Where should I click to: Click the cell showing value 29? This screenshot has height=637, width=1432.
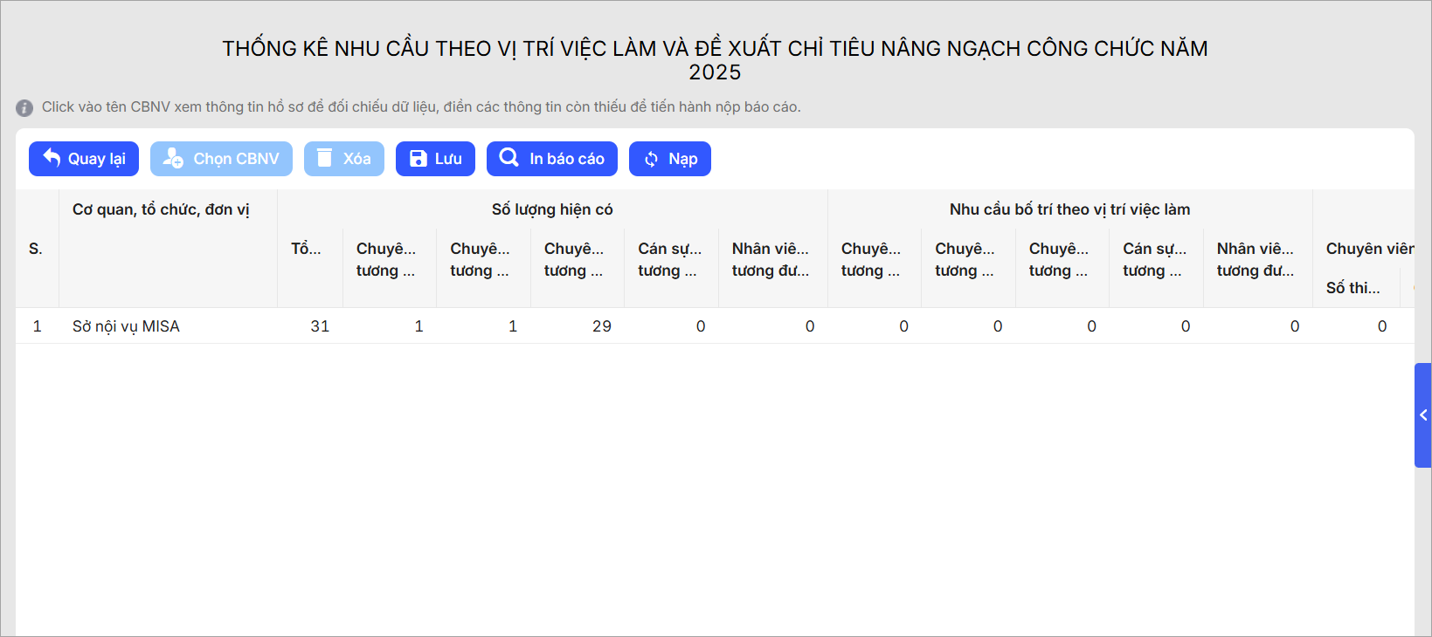point(601,326)
